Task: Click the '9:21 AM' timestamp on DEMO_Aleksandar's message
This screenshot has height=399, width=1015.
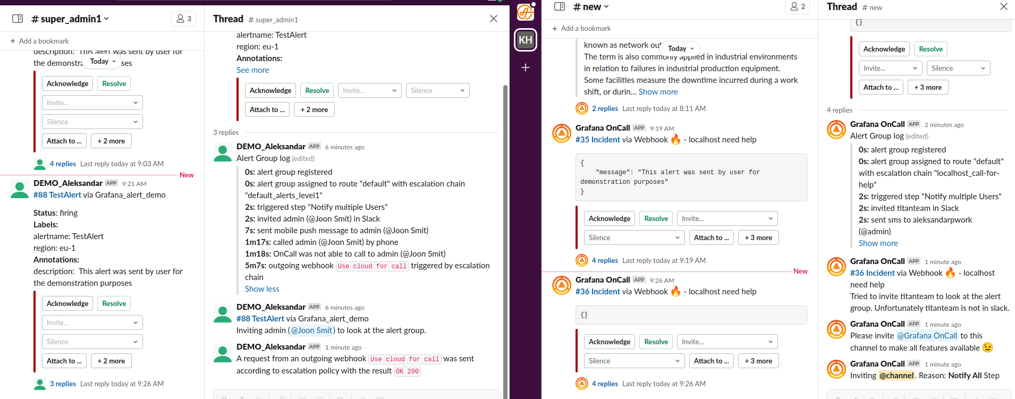Action: tap(134, 184)
